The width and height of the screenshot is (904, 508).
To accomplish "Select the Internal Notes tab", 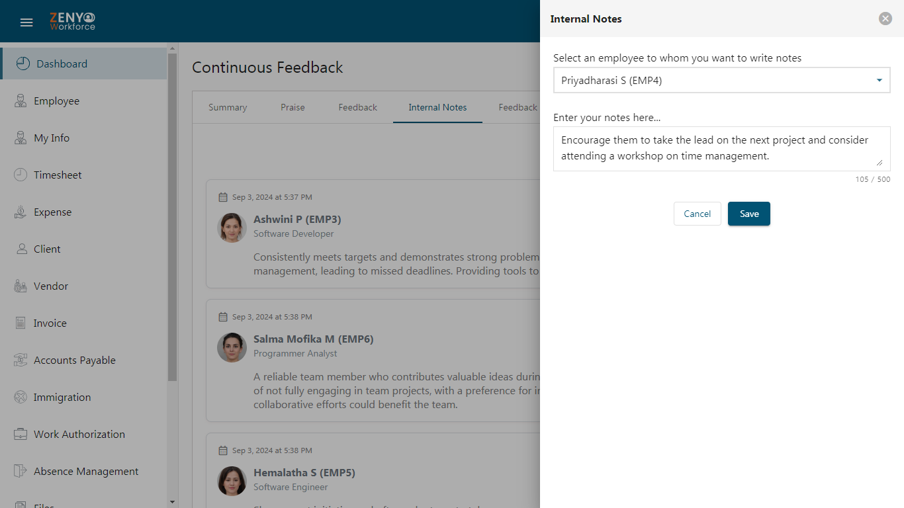I will point(437,107).
